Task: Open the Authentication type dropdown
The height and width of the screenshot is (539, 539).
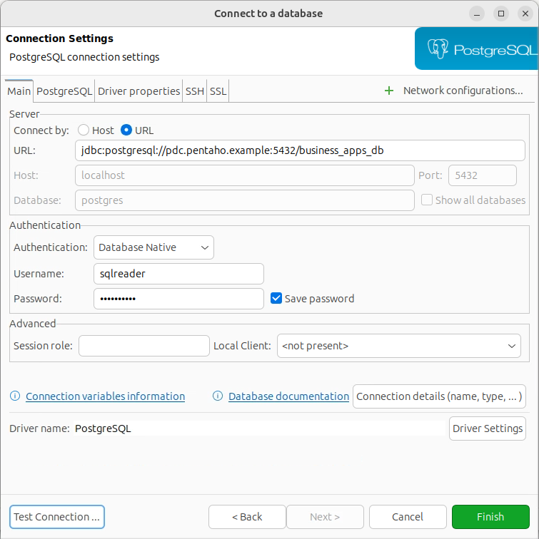Action: [153, 247]
